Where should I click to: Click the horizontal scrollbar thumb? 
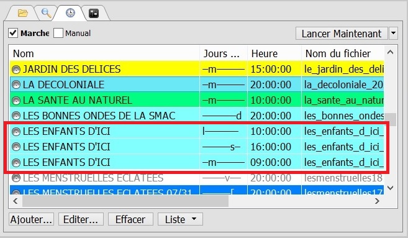125,201
